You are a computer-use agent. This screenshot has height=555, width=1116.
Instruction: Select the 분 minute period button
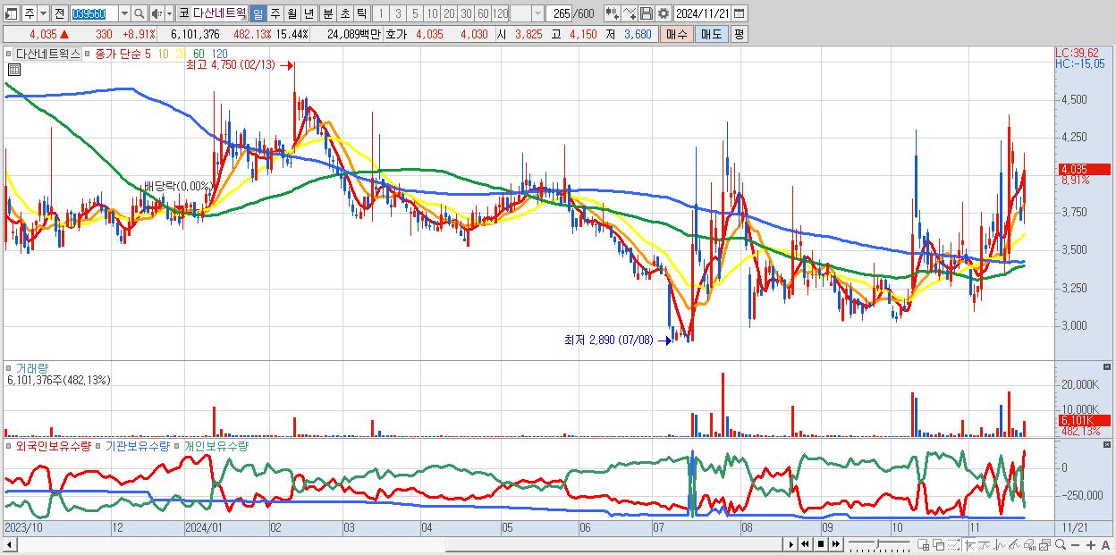pyautogui.click(x=327, y=13)
